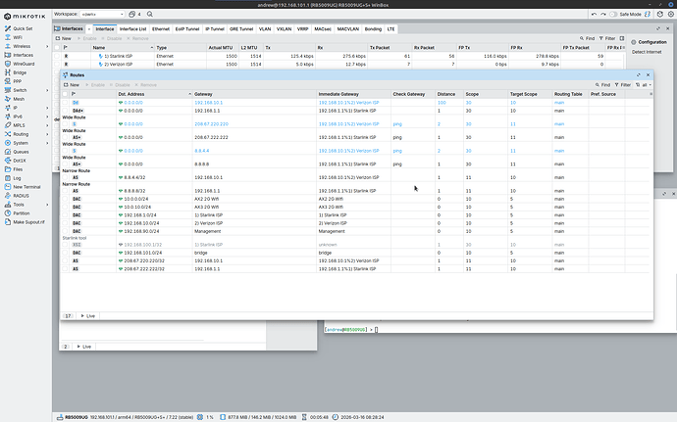Click New in the Routes toolbar
Image resolution: width=677 pixels, height=422 pixels.
(72, 85)
